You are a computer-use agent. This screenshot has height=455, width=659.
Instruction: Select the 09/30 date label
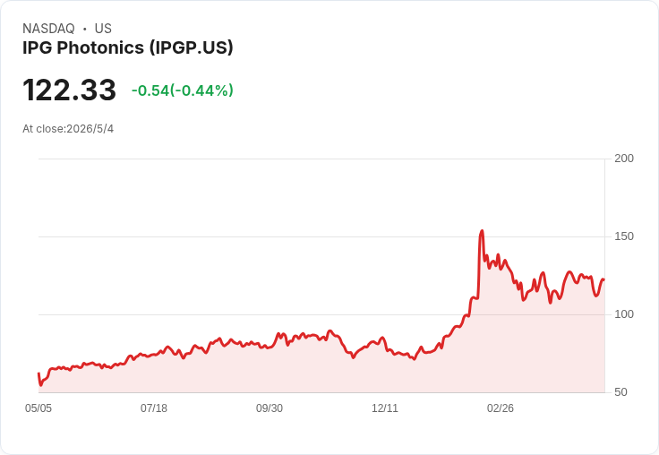270,408
